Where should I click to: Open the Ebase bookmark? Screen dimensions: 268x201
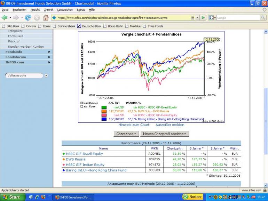(45, 26)
